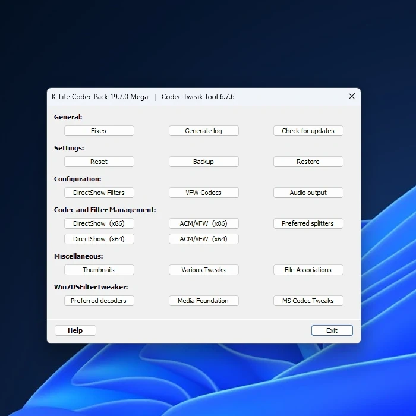Open File Associations
The image size is (416, 416).
pos(308,270)
